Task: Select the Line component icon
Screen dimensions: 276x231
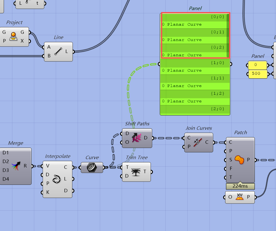Action: pos(58,51)
